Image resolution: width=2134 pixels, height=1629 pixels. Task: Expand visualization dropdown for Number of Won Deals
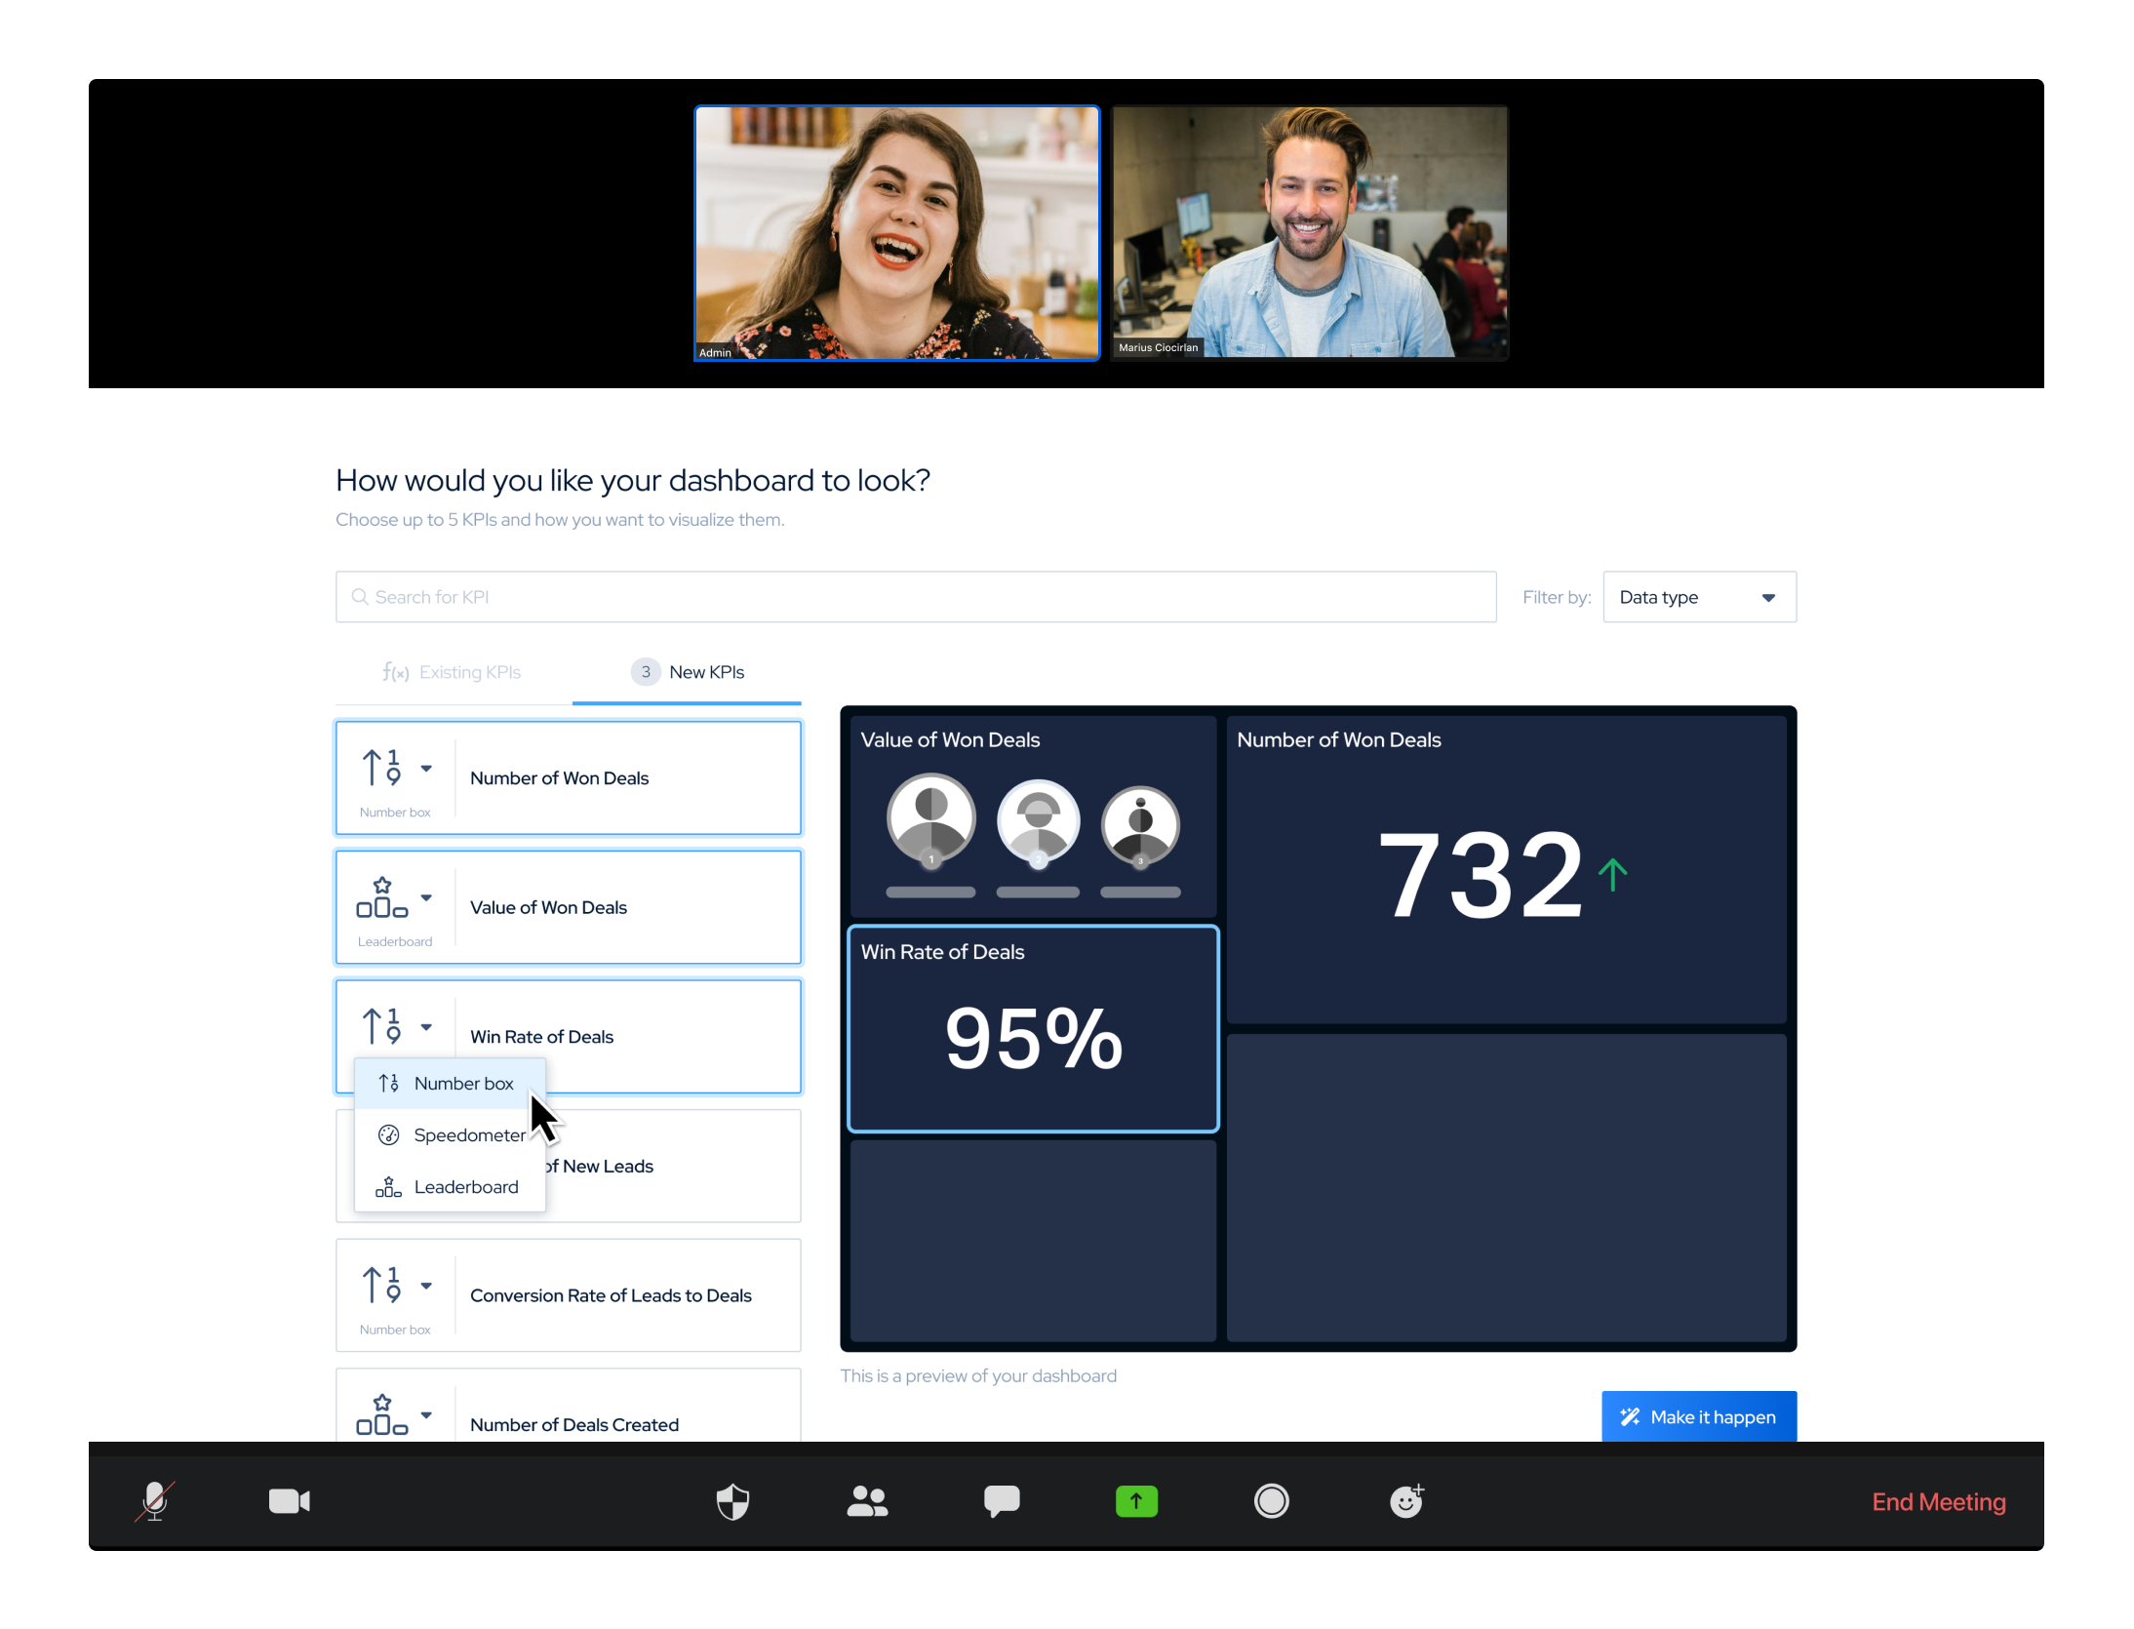pyautogui.click(x=426, y=769)
